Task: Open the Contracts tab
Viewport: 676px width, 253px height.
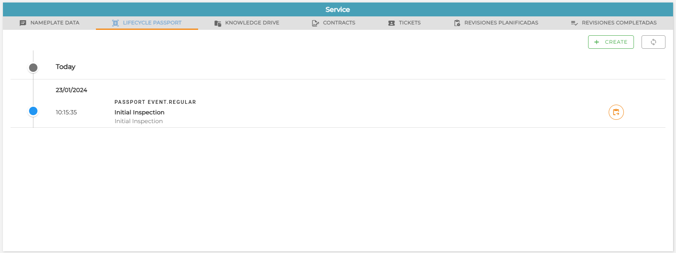Action: click(x=334, y=23)
